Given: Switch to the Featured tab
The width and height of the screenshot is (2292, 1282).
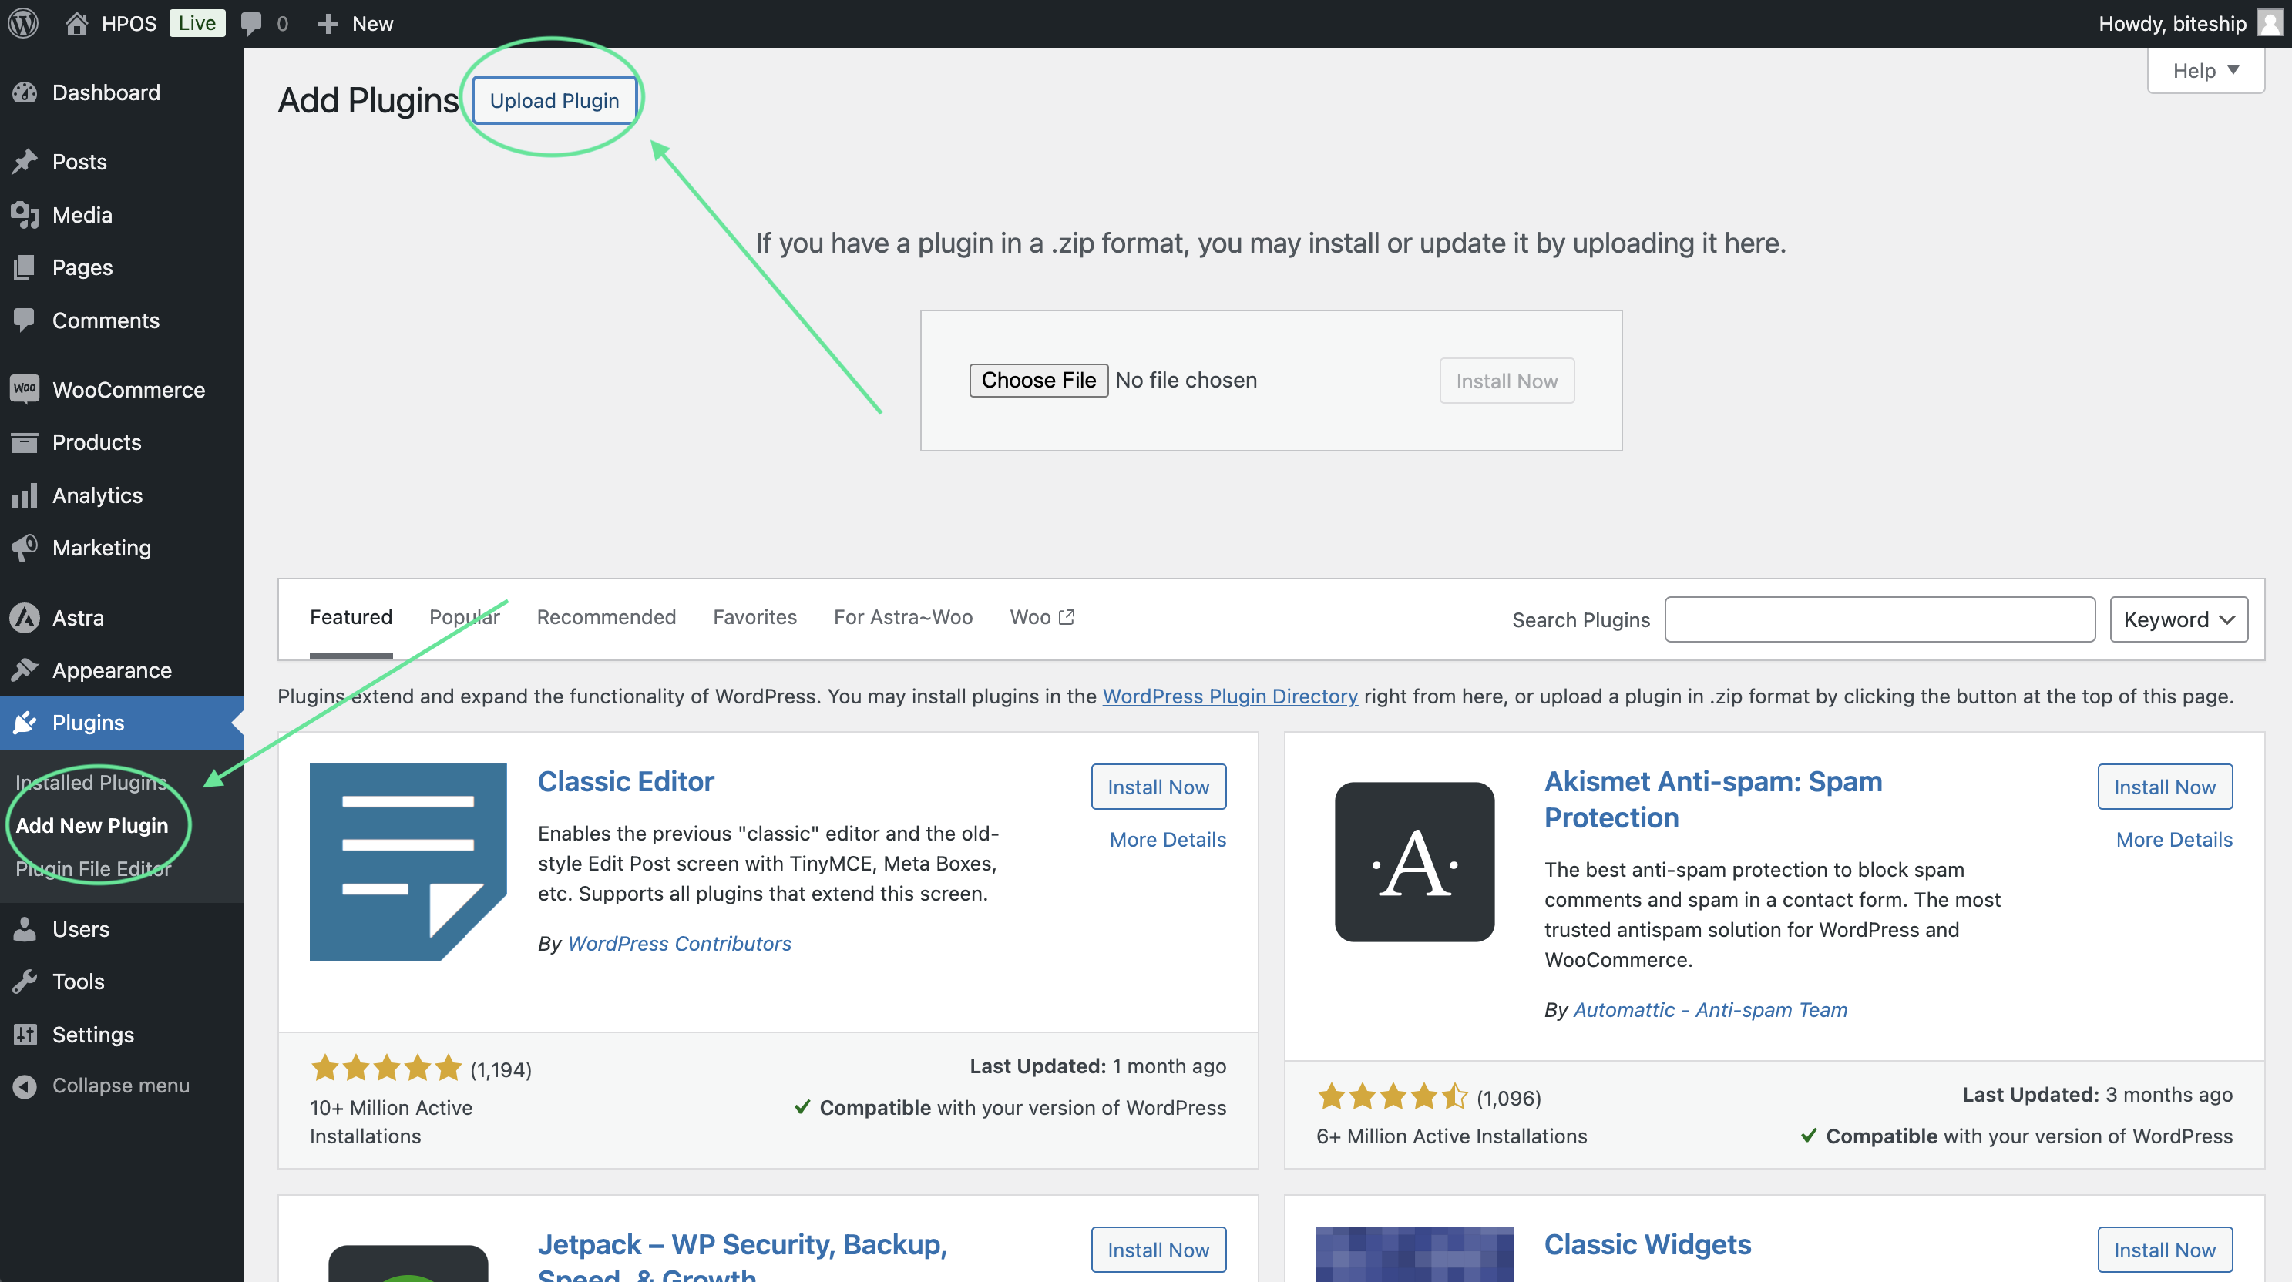Looking at the screenshot, I should pos(351,616).
